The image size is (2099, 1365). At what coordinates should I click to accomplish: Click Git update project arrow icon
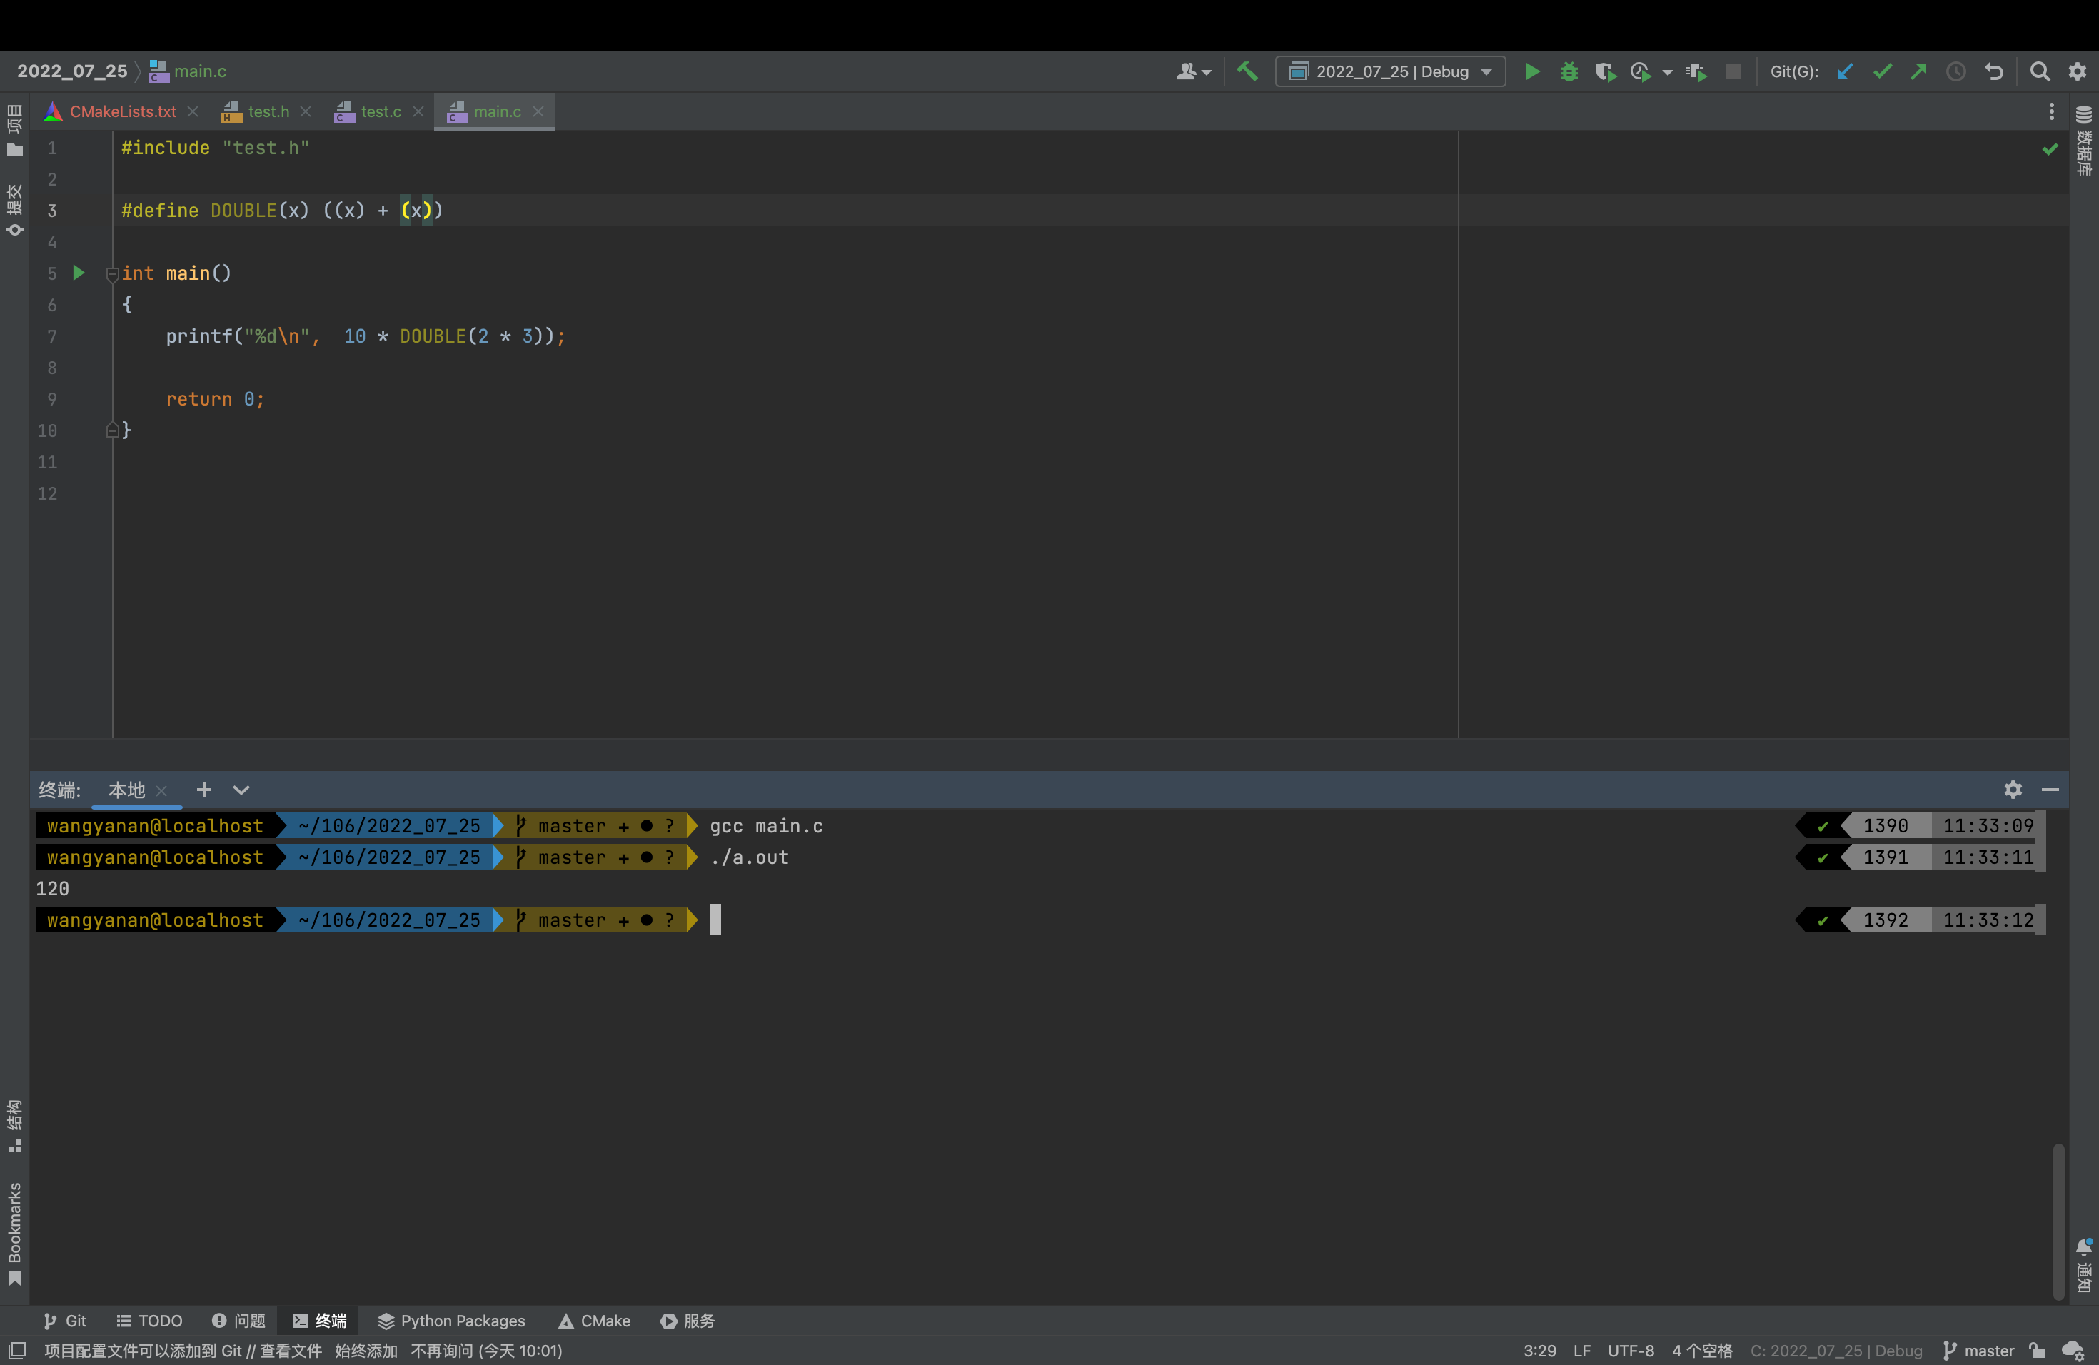(x=1844, y=71)
